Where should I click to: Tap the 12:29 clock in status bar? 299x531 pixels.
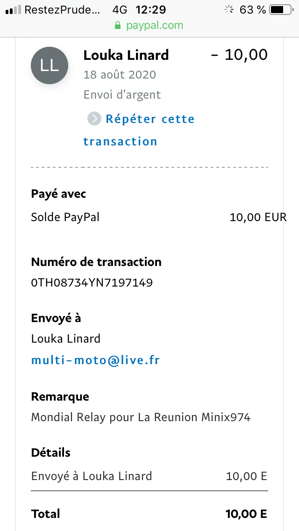[x=151, y=10]
